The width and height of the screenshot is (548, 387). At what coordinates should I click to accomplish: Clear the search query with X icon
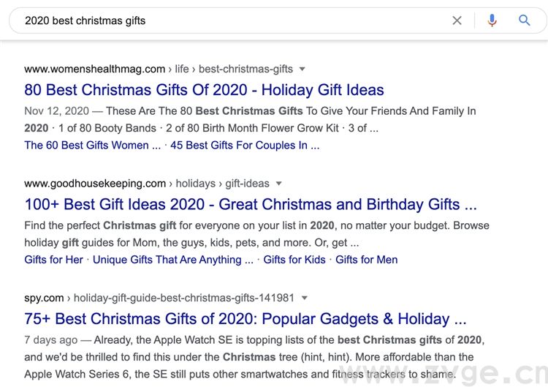(x=457, y=20)
